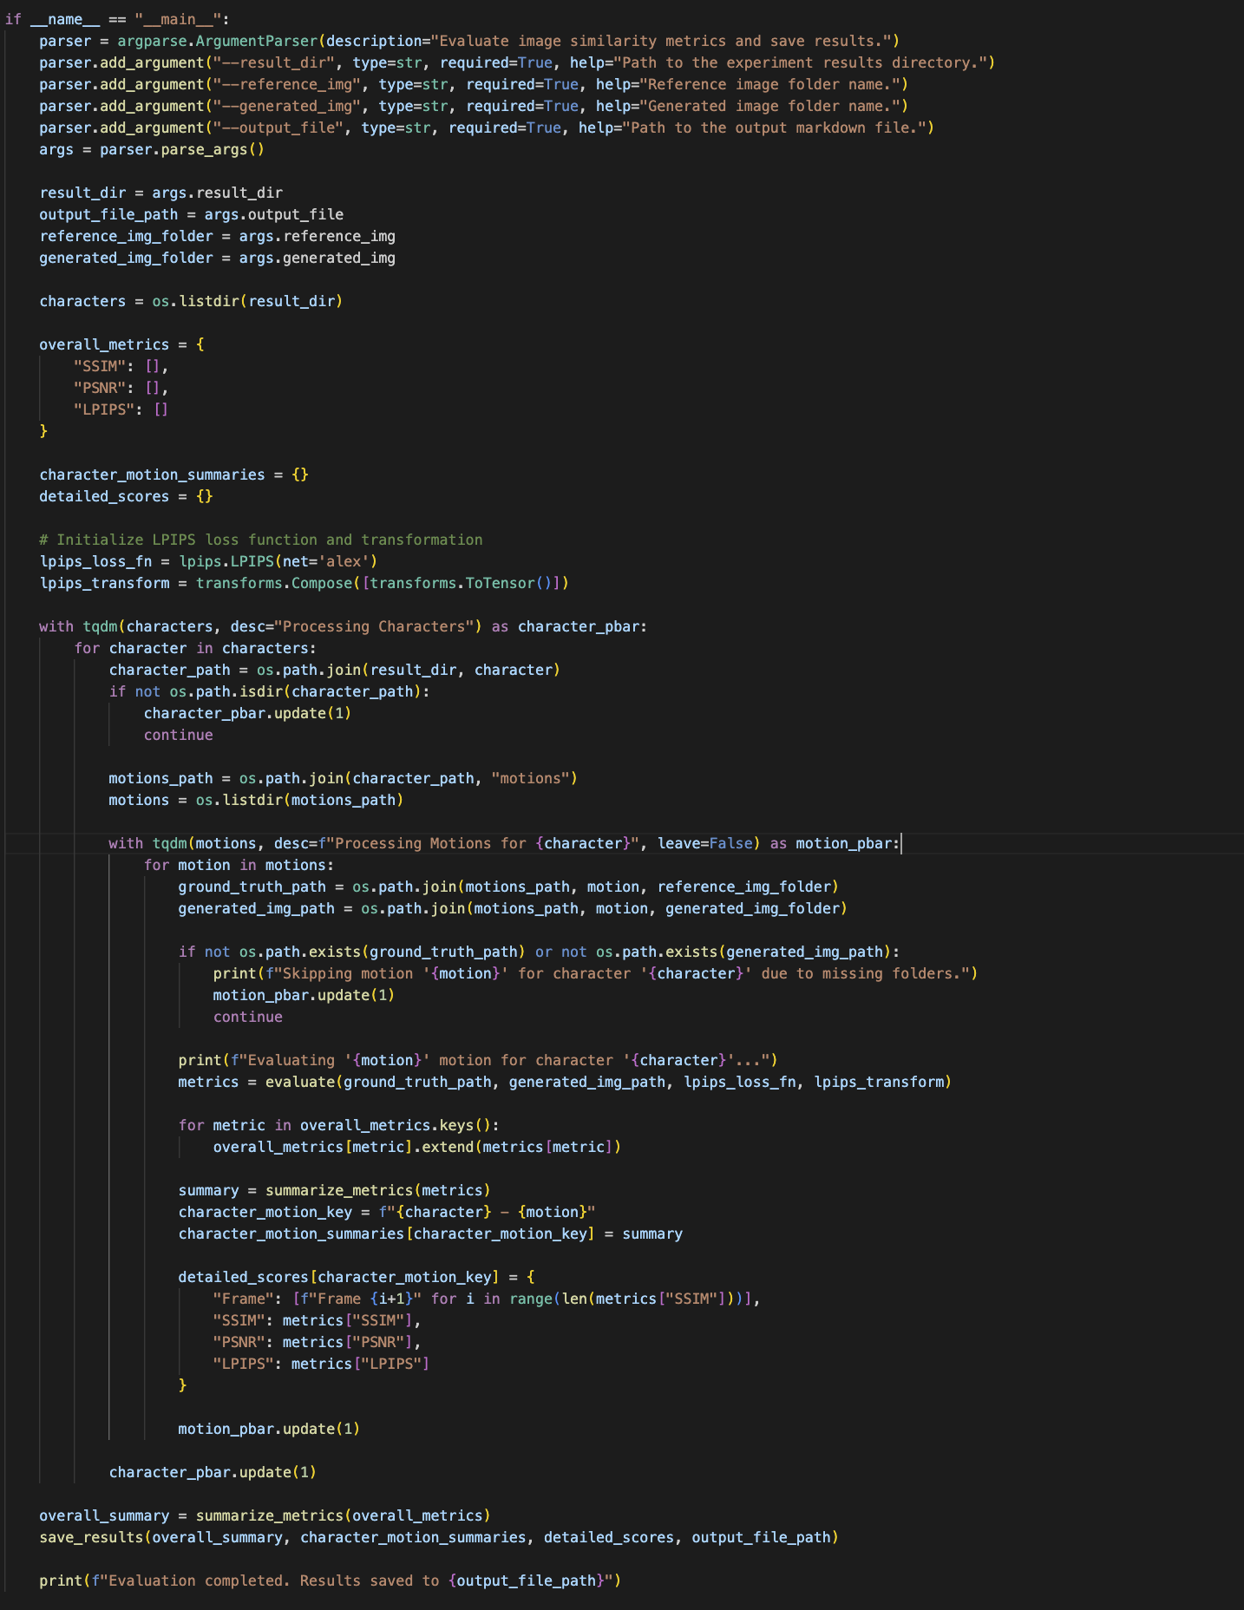Click the argparse.ArgumentParser assignment line
This screenshot has height=1610, width=1244.
coord(469,41)
